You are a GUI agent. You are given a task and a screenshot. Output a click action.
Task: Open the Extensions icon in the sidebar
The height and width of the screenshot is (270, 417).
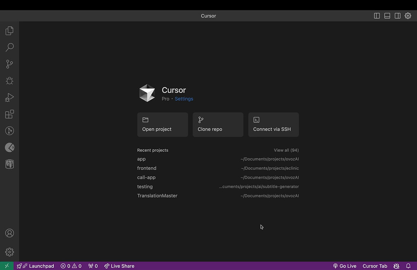tap(9, 114)
